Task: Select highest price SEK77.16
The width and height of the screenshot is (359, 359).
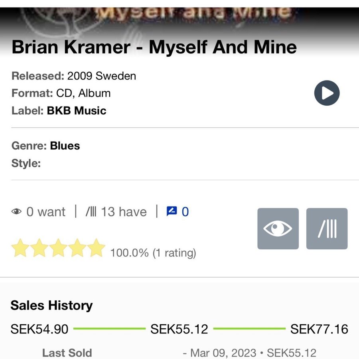Action: (x=319, y=329)
